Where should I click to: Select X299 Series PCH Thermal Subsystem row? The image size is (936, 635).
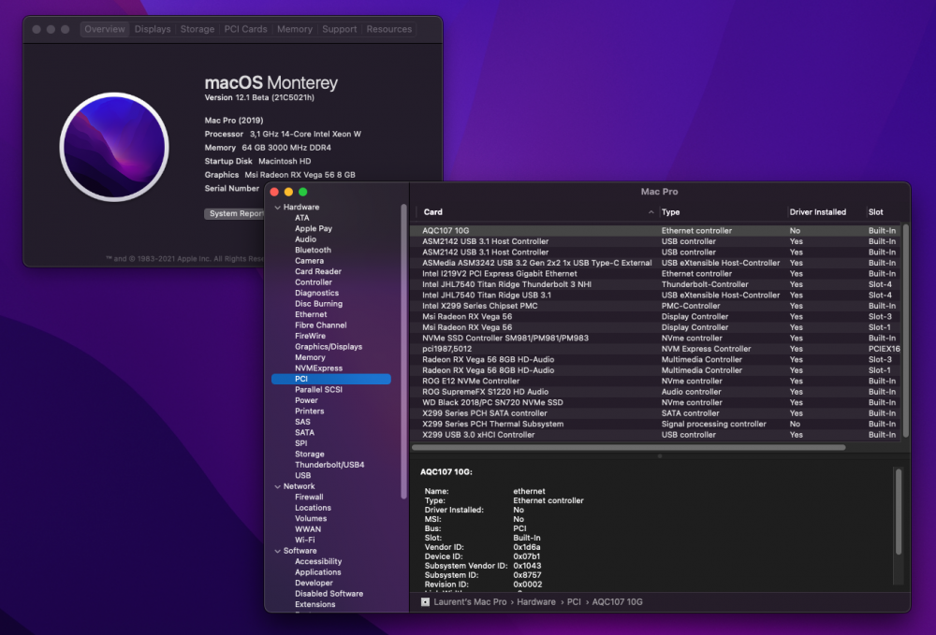(657, 424)
